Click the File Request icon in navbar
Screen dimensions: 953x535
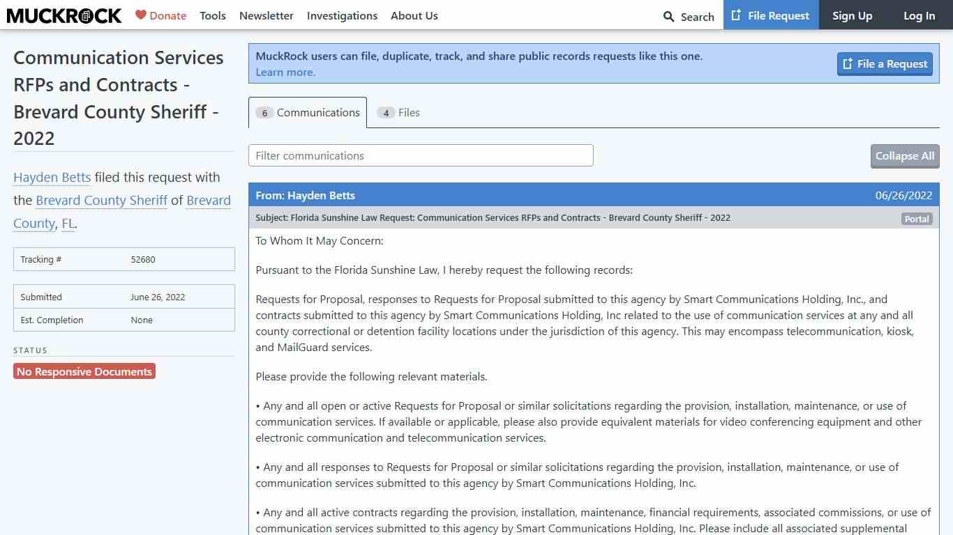tap(736, 15)
